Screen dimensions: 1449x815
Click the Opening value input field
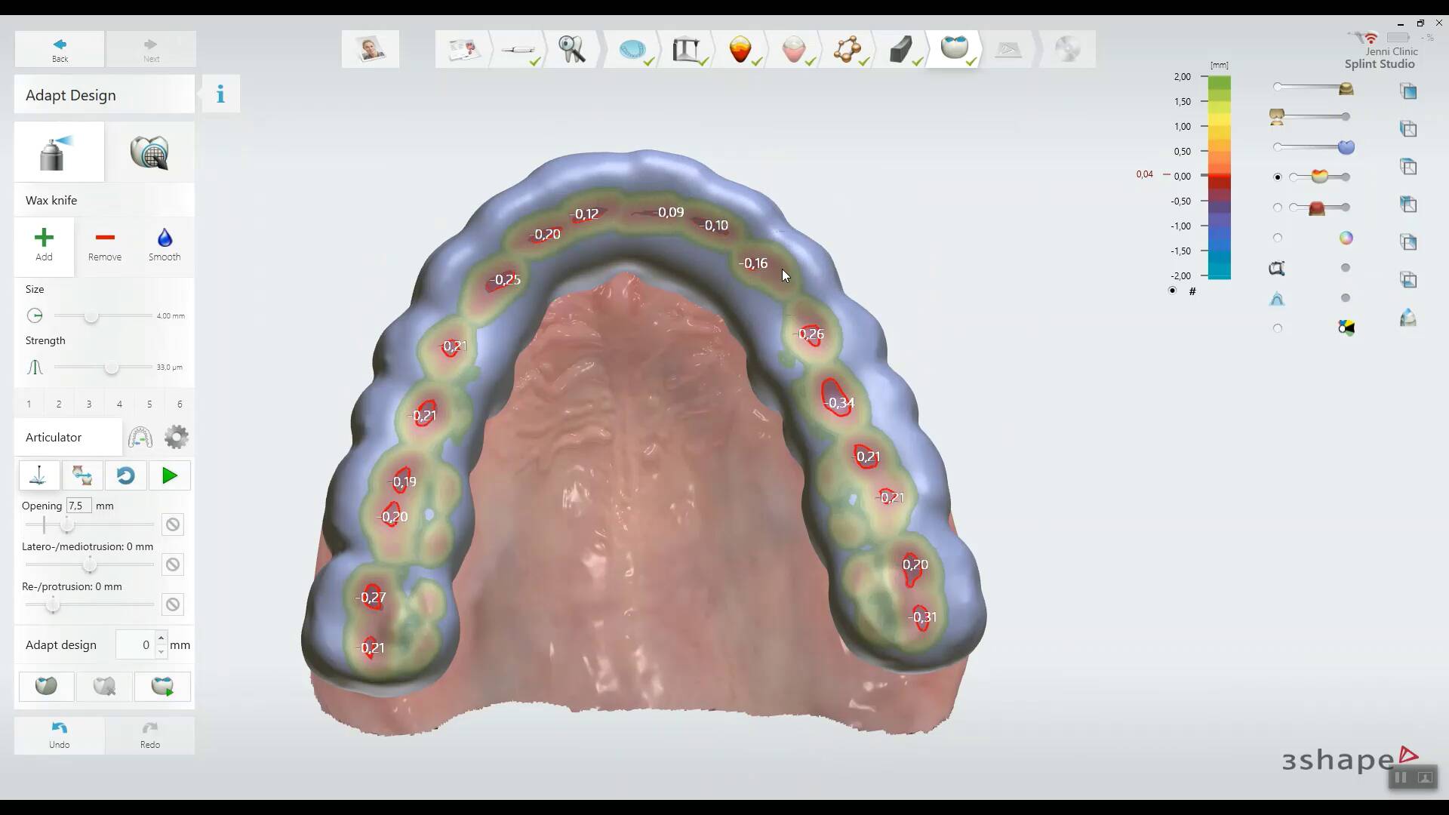pyautogui.click(x=78, y=506)
